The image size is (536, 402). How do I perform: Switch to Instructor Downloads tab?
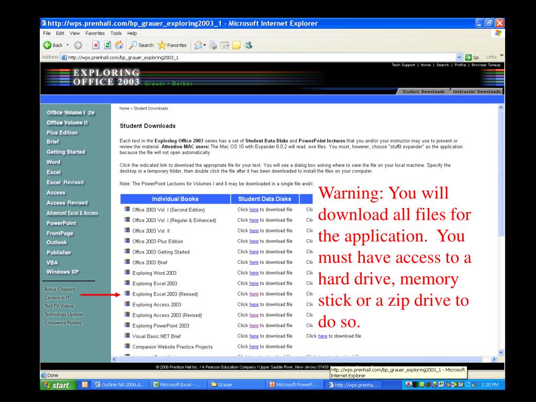click(476, 91)
